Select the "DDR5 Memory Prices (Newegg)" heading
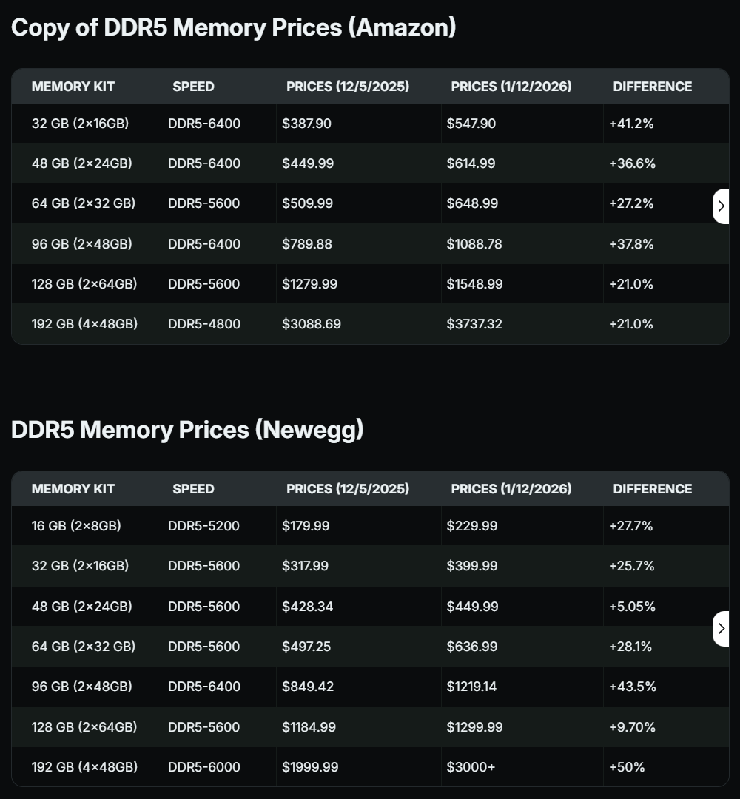 pyautogui.click(x=187, y=430)
